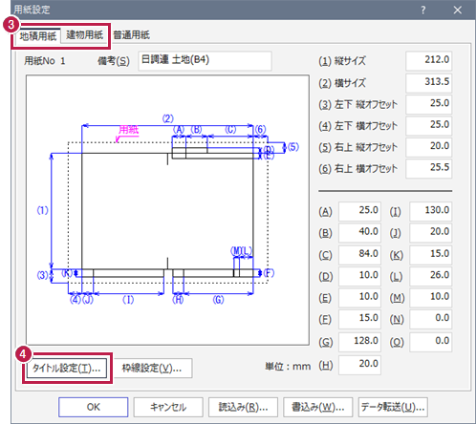The height and width of the screenshot is (424, 476).
Task: Select the 横サイズ value field
Action: coord(428,83)
